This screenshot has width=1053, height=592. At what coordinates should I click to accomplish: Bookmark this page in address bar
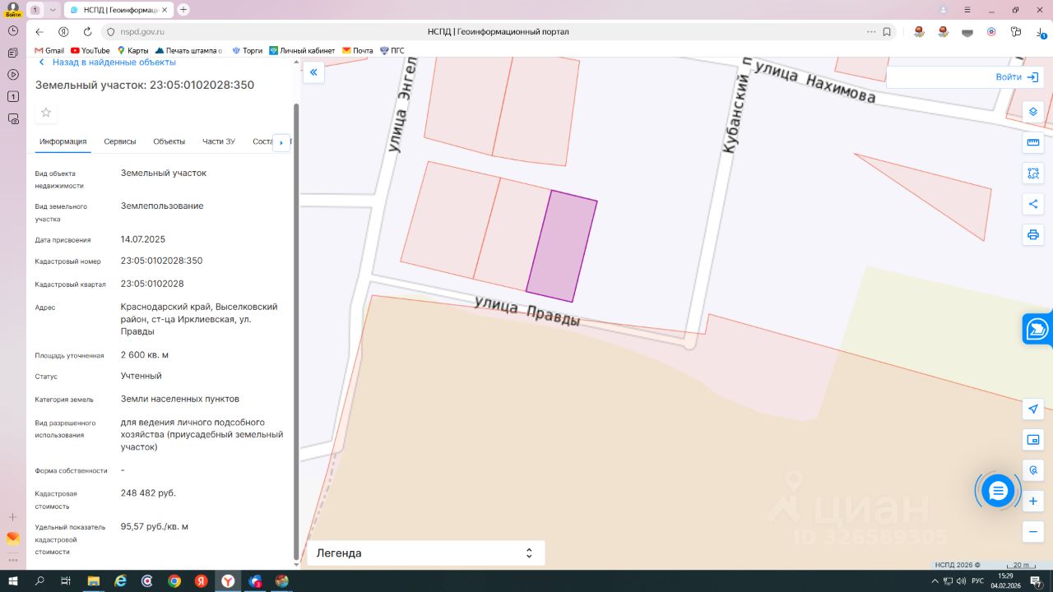tap(887, 32)
